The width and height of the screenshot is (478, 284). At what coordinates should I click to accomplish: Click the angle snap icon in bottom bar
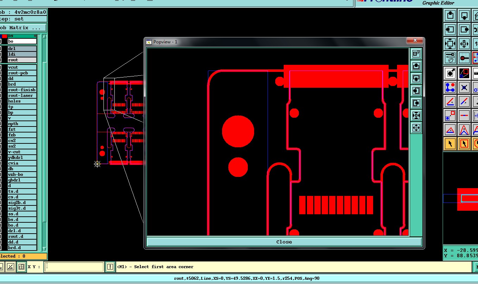tap(11, 267)
